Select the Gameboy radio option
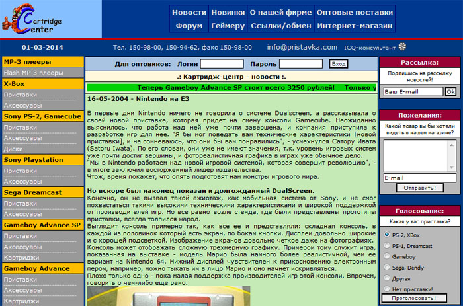This screenshot has height=306, width=463. [387, 256]
